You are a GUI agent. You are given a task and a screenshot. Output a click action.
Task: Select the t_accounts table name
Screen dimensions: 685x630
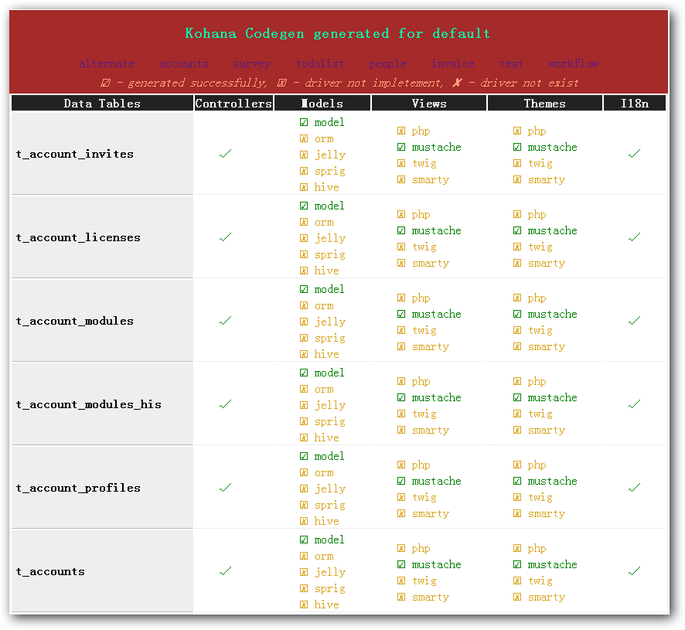[x=50, y=571]
